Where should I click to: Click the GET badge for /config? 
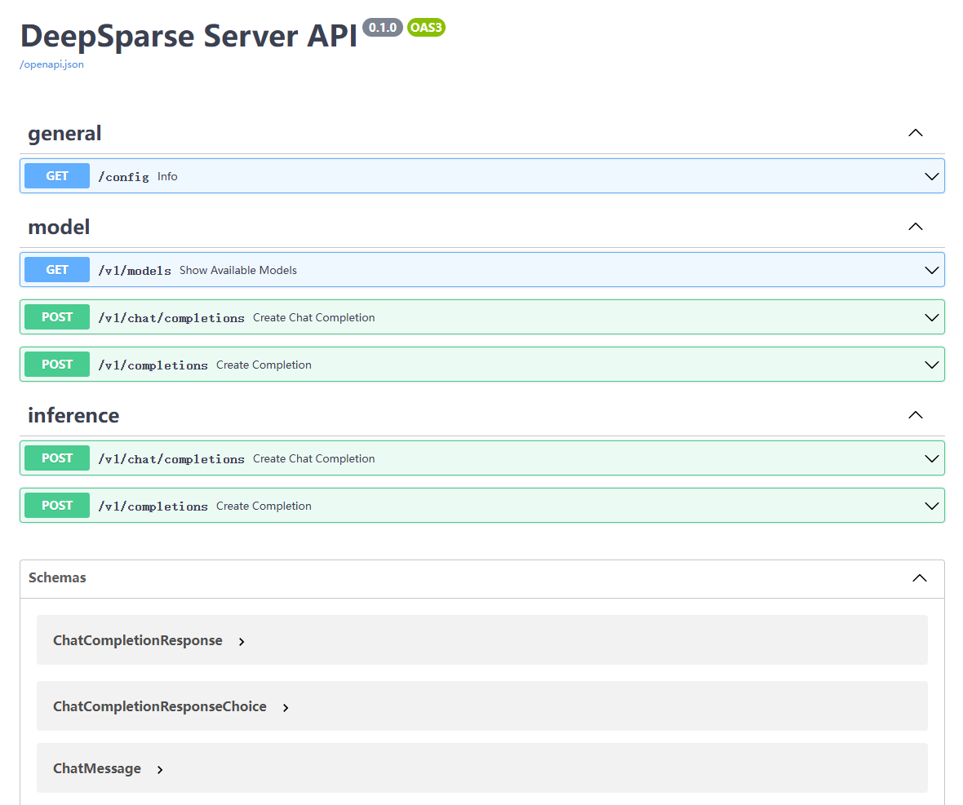pyautogui.click(x=57, y=176)
